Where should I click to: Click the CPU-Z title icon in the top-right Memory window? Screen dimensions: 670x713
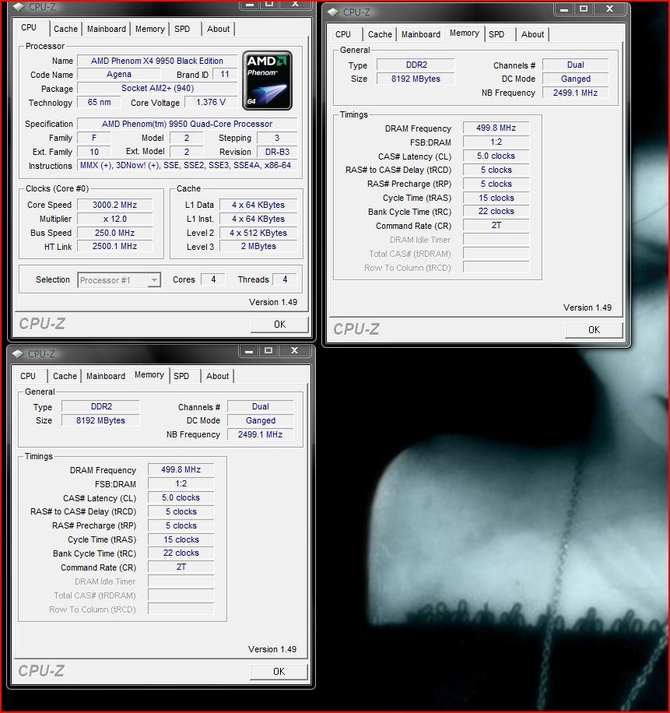(333, 12)
